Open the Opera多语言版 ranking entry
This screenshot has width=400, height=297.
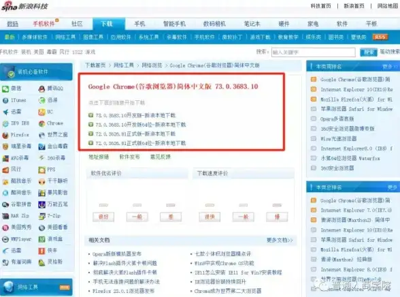tap(337, 119)
